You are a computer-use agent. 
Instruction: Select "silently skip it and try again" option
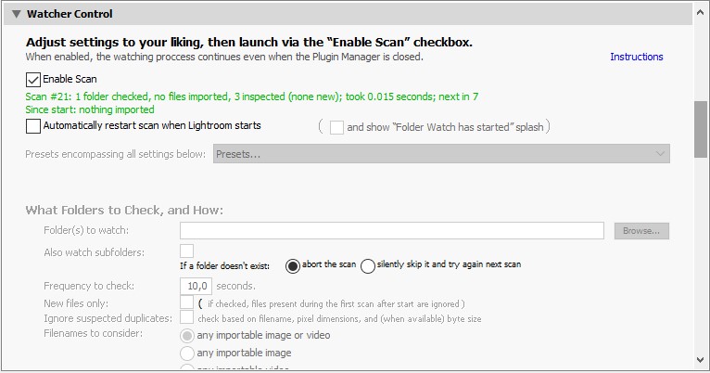click(368, 265)
